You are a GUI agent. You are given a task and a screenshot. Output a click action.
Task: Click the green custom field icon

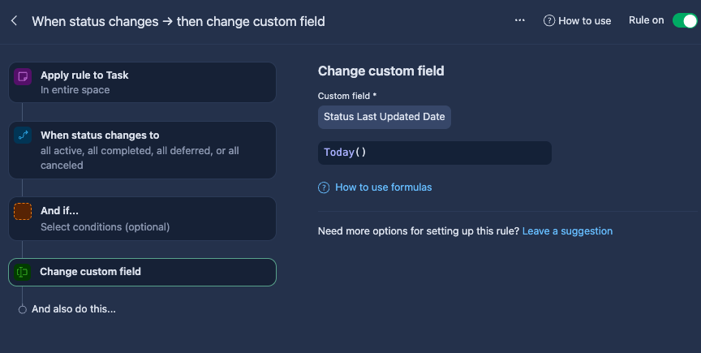tap(23, 272)
